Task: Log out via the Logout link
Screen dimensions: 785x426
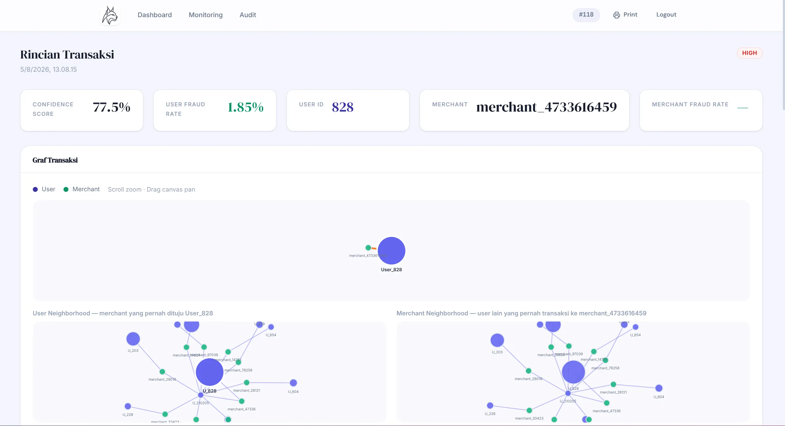Action: [666, 15]
